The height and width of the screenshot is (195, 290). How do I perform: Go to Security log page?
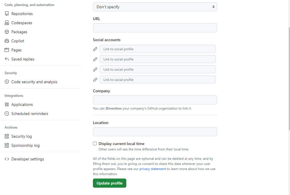coord(22,136)
